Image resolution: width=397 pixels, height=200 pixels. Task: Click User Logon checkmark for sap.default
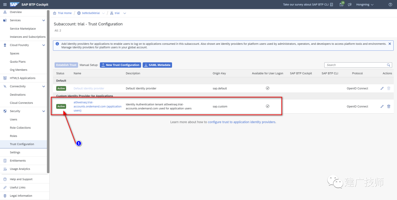267,88
